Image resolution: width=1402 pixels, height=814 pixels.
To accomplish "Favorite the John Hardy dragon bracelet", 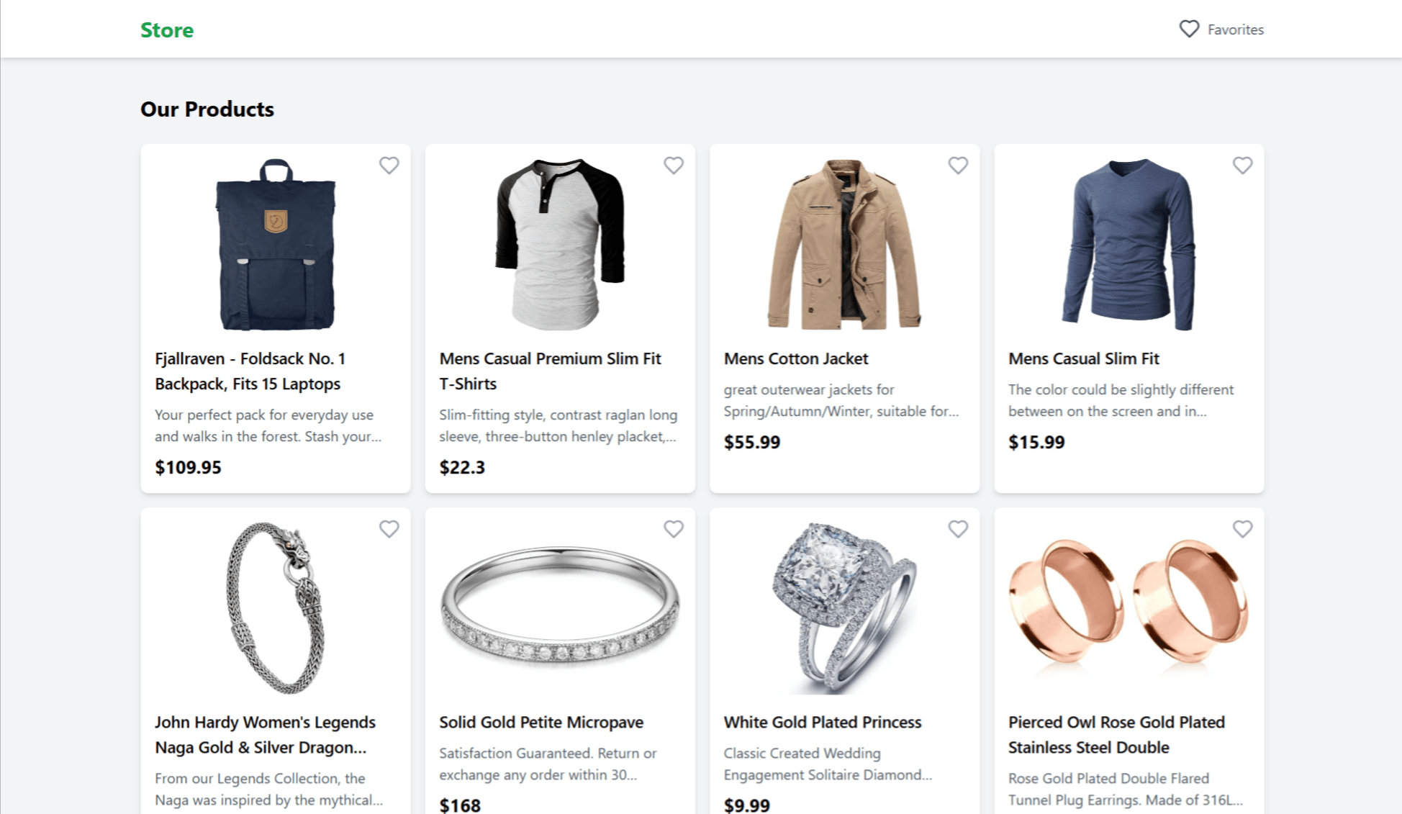I will click(389, 528).
